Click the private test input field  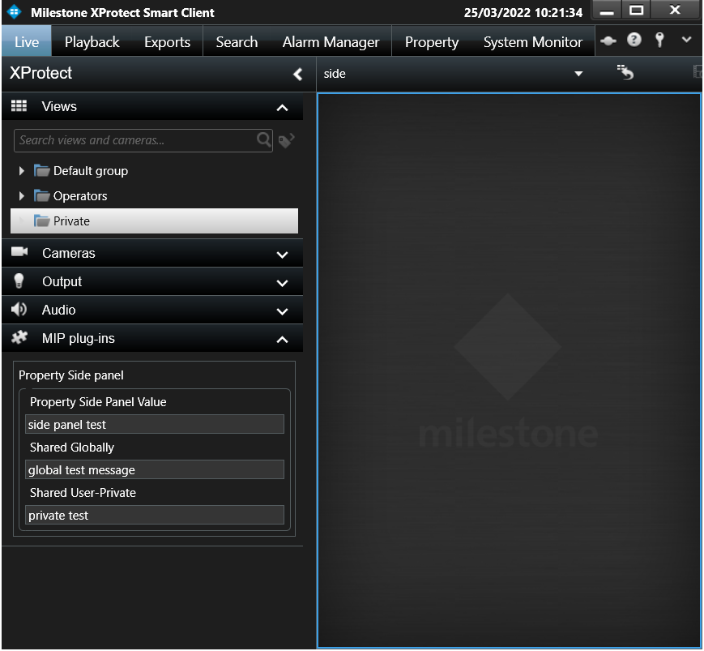click(x=155, y=515)
